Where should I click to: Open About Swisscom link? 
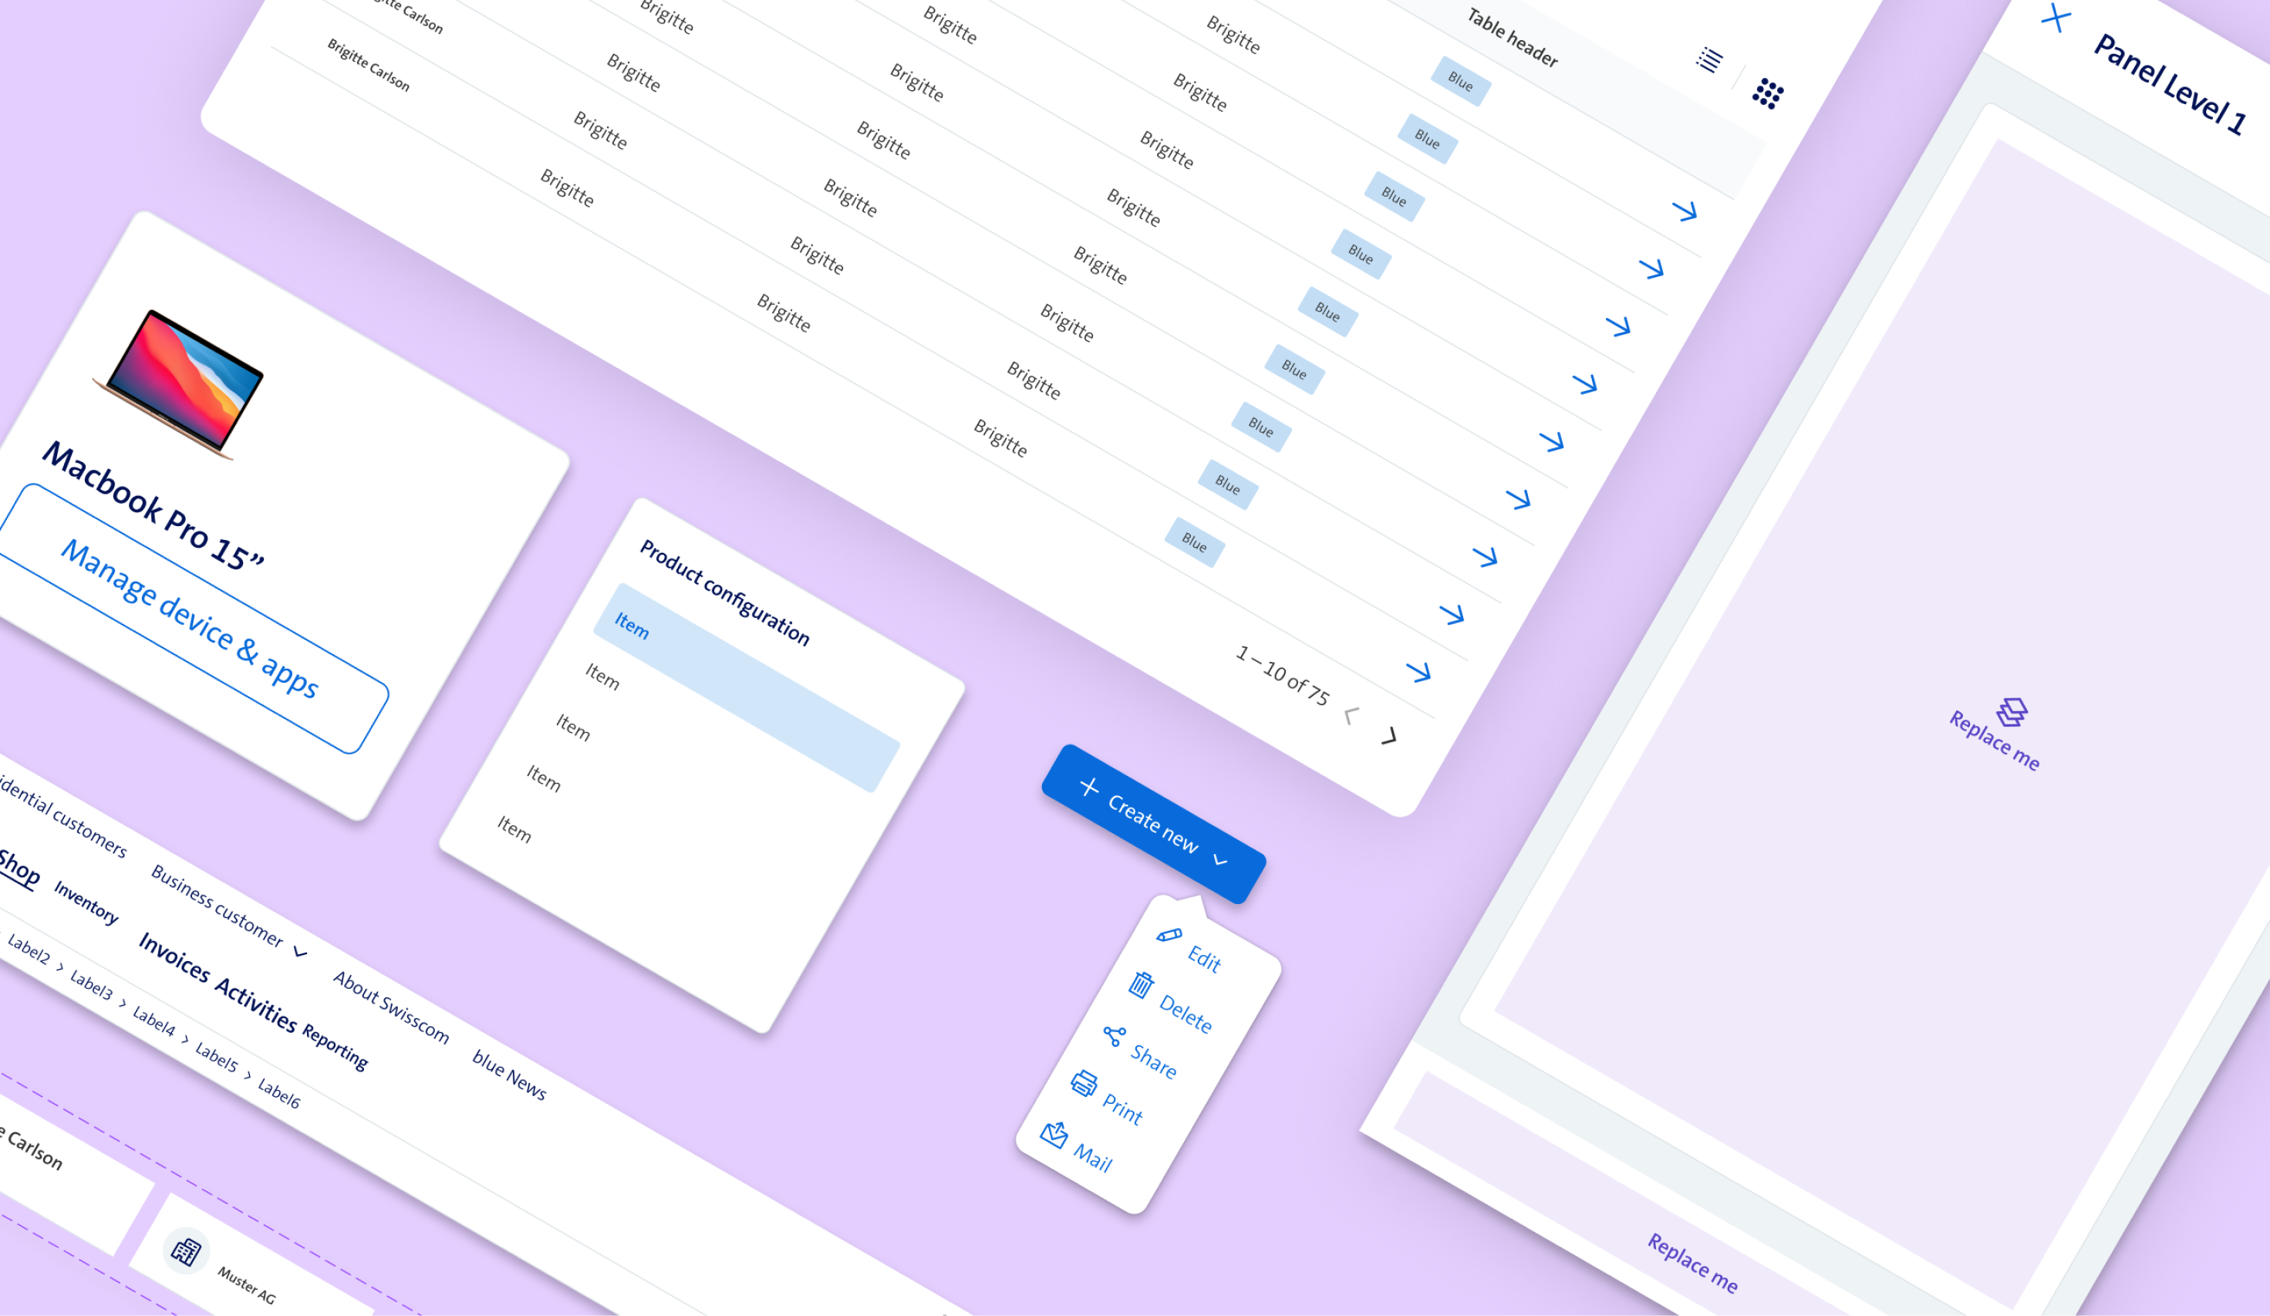click(x=391, y=1006)
